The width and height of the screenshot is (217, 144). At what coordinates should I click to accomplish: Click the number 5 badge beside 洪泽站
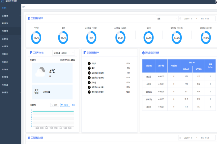point(89,82)
